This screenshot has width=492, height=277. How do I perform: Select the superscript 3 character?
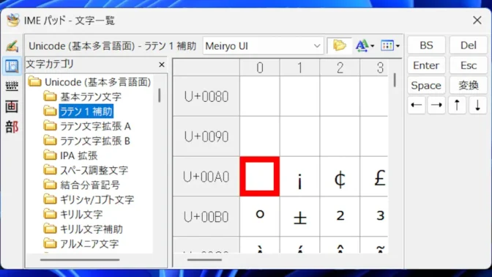tap(374, 217)
